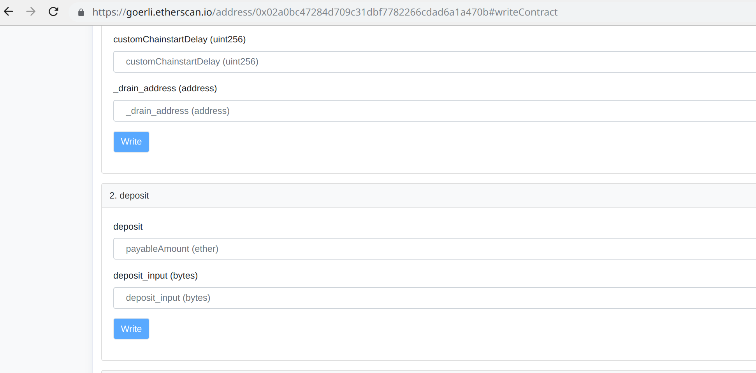
Task: Click the customChainstartDelay (uint256) label text
Action: tap(179, 40)
